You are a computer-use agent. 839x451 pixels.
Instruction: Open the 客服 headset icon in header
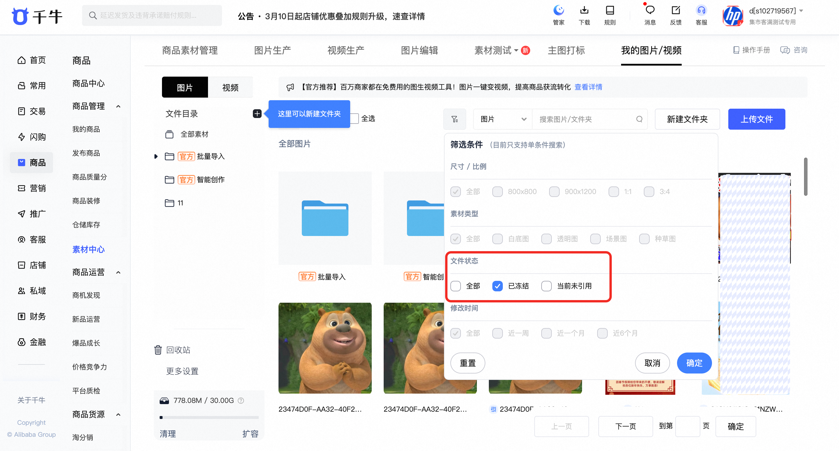(x=701, y=15)
